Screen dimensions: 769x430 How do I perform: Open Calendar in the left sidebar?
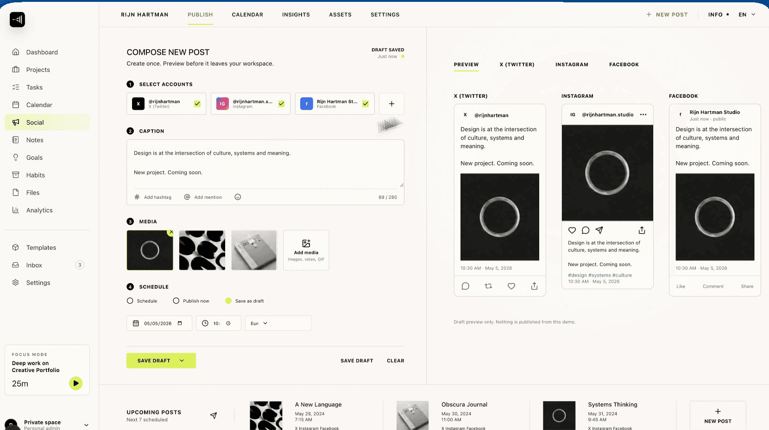pos(47,105)
